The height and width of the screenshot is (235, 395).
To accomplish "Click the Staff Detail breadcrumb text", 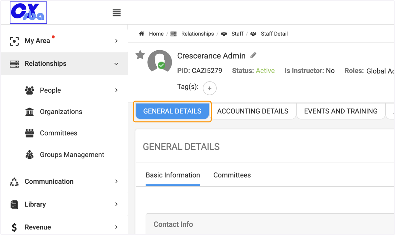I will [x=274, y=34].
